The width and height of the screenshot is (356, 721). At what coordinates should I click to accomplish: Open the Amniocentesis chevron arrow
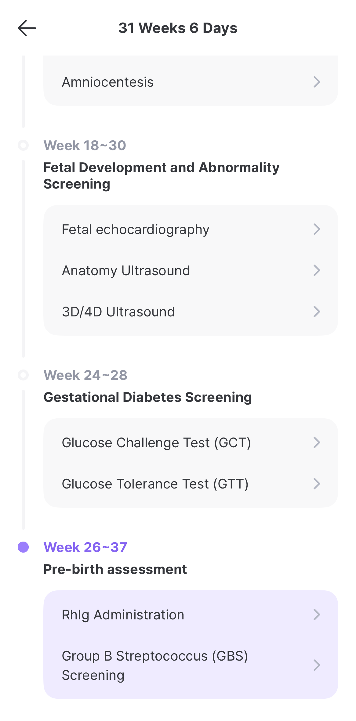(317, 82)
